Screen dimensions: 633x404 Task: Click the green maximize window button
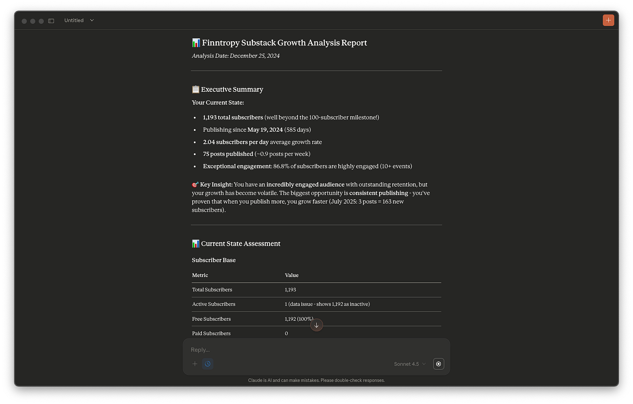(41, 21)
